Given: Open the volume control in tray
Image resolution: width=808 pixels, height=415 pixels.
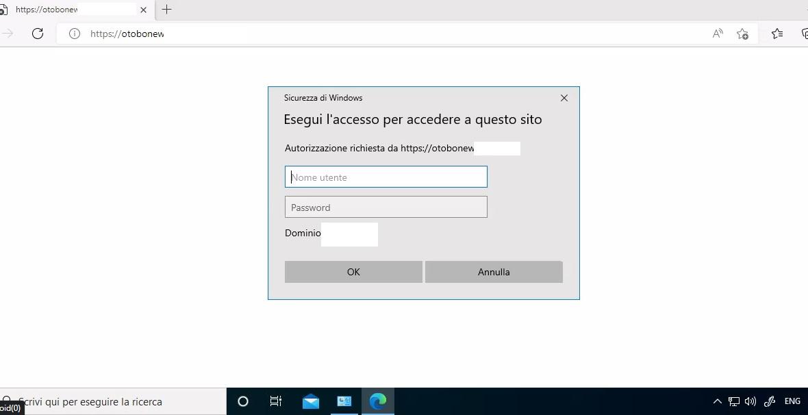Looking at the screenshot, I should tap(750, 401).
